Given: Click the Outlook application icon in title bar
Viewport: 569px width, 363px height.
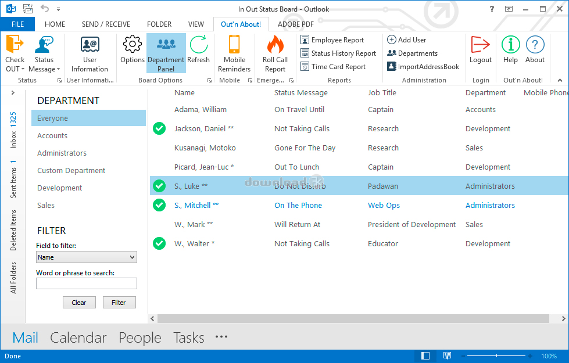Looking at the screenshot, I should pos(11,9).
